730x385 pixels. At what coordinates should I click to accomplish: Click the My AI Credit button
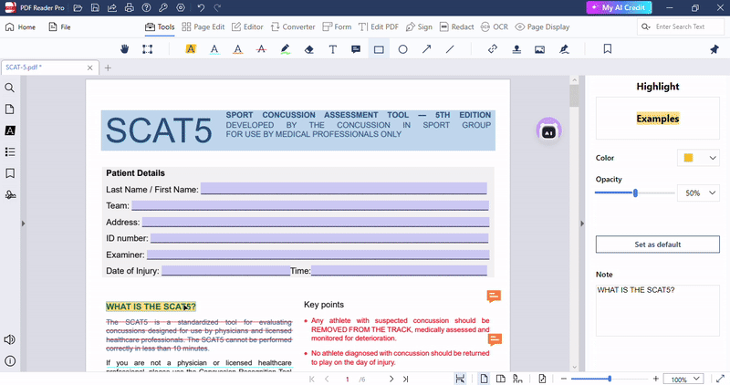coord(619,7)
